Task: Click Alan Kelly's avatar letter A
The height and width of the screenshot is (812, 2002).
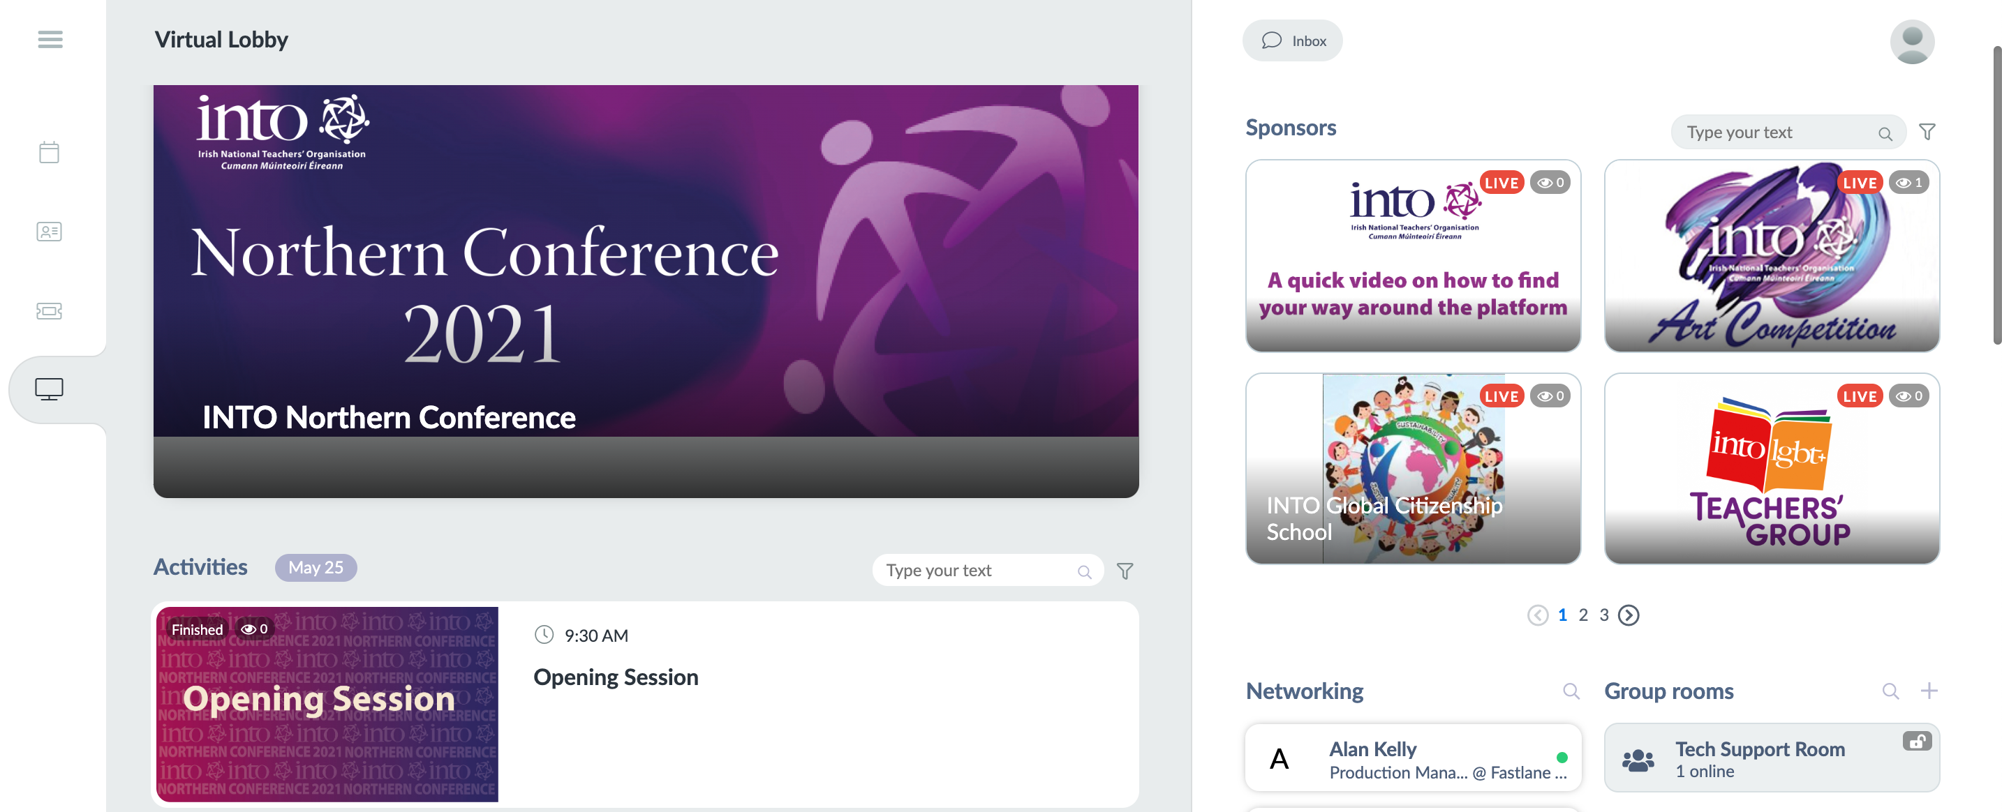Action: [1278, 759]
